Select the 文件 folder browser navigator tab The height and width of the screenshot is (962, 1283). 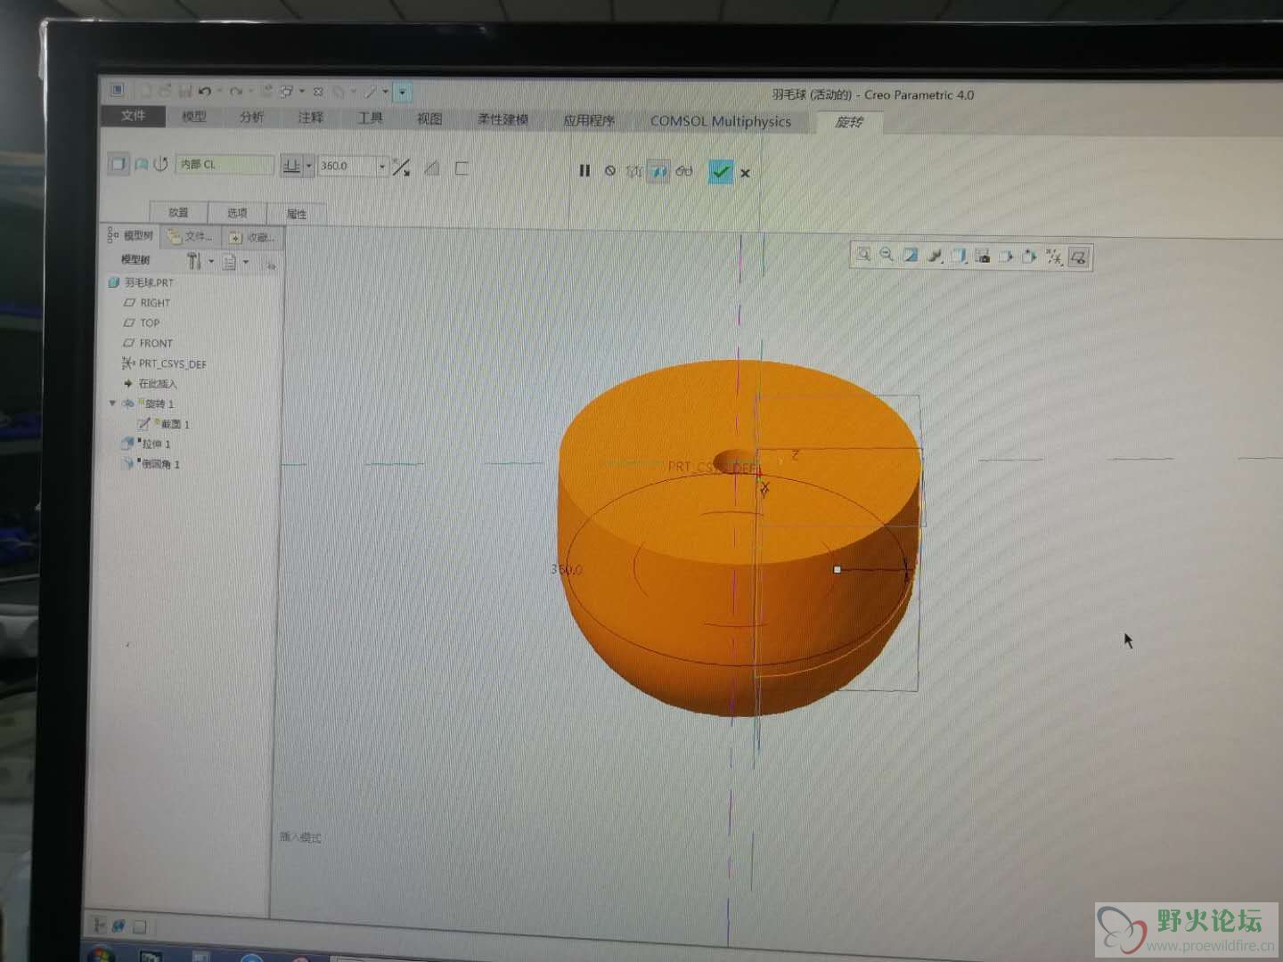tap(191, 236)
